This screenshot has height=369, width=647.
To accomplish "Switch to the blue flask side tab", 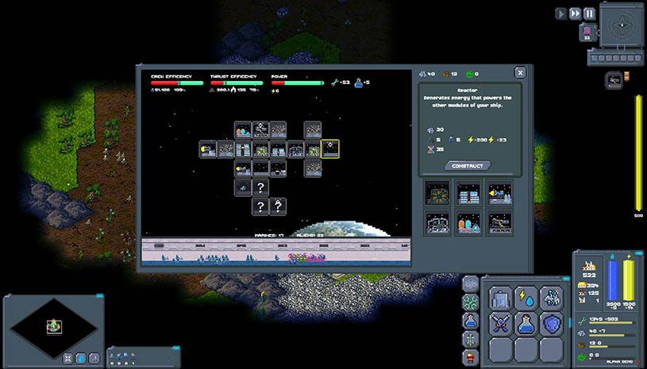I will [x=471, y=320].
